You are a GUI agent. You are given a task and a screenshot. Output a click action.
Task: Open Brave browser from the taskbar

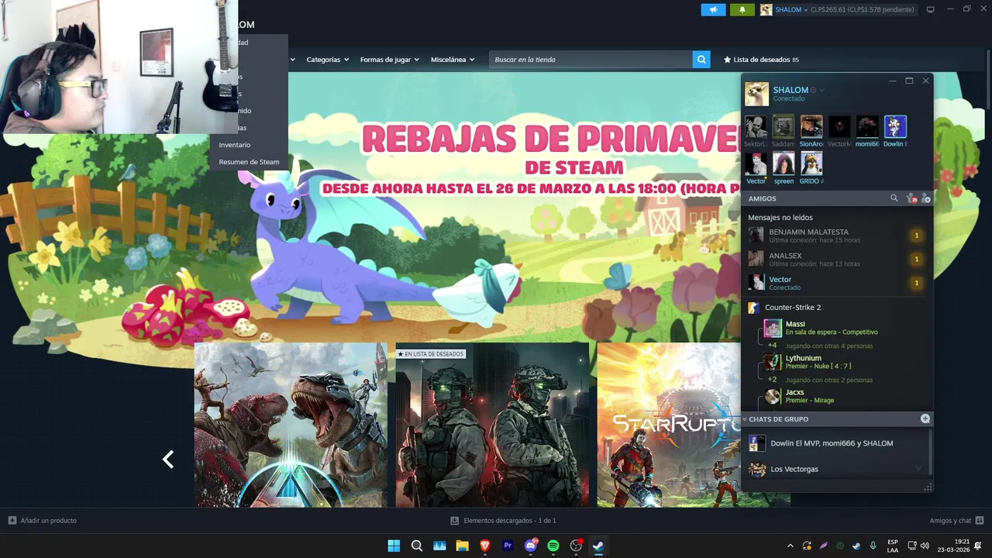click(485, 546)
